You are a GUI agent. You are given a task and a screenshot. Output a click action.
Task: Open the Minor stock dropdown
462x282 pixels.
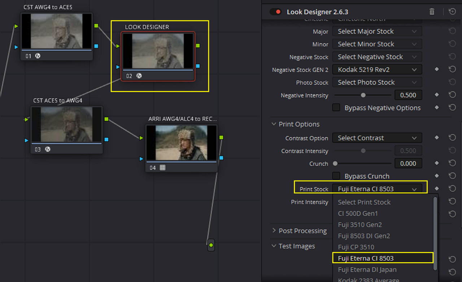coord(377,44)
